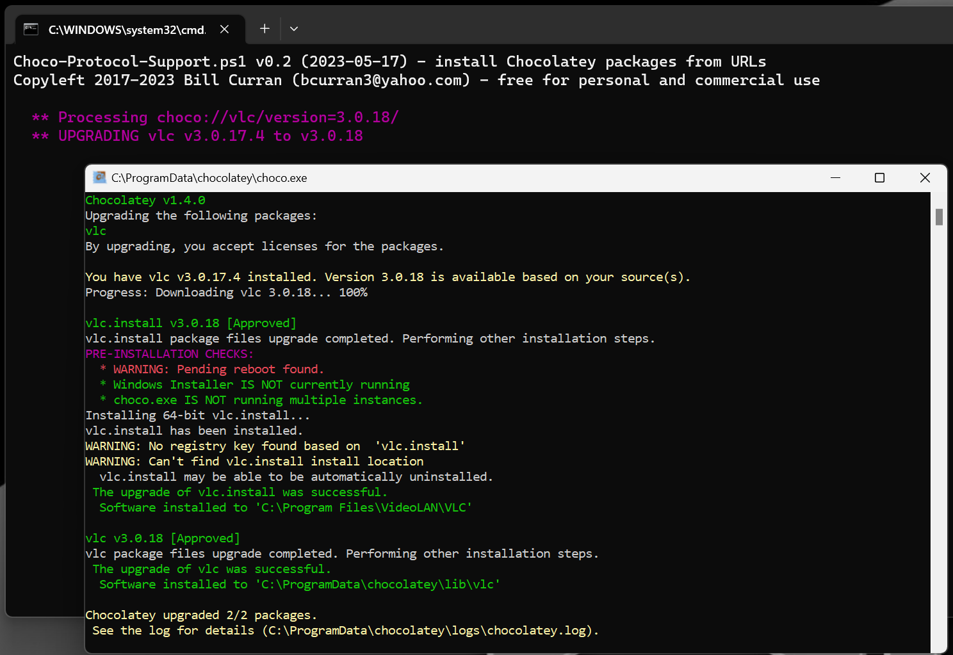953x655 pixels.
Task: Click 'WARNING: Pending reboot found.' line
Action: tap(212, 369)
